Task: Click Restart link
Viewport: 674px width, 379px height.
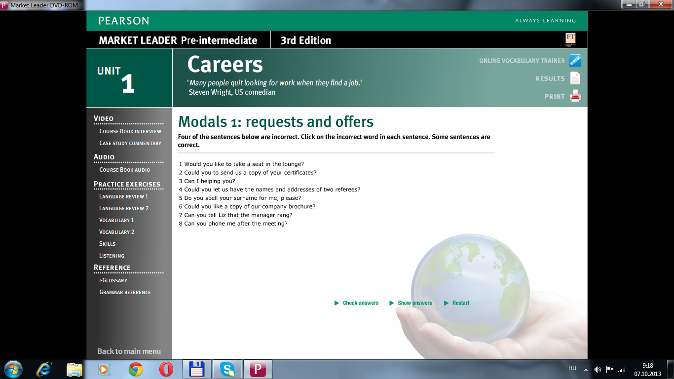Action: [461, 303]
